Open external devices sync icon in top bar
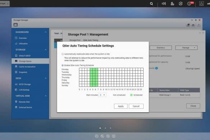 point(181,4)
